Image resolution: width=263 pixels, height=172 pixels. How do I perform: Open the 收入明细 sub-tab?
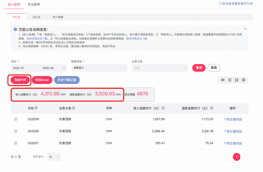click(58, 17)
